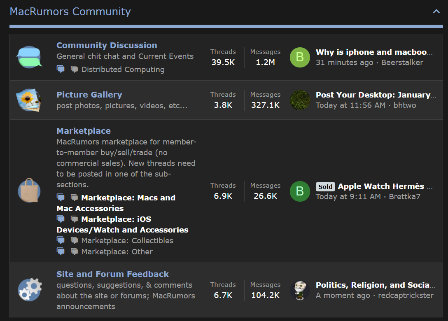448x321 pixels.
Task: Click redcaptrickster's avatar image
Action: point(300,290)
